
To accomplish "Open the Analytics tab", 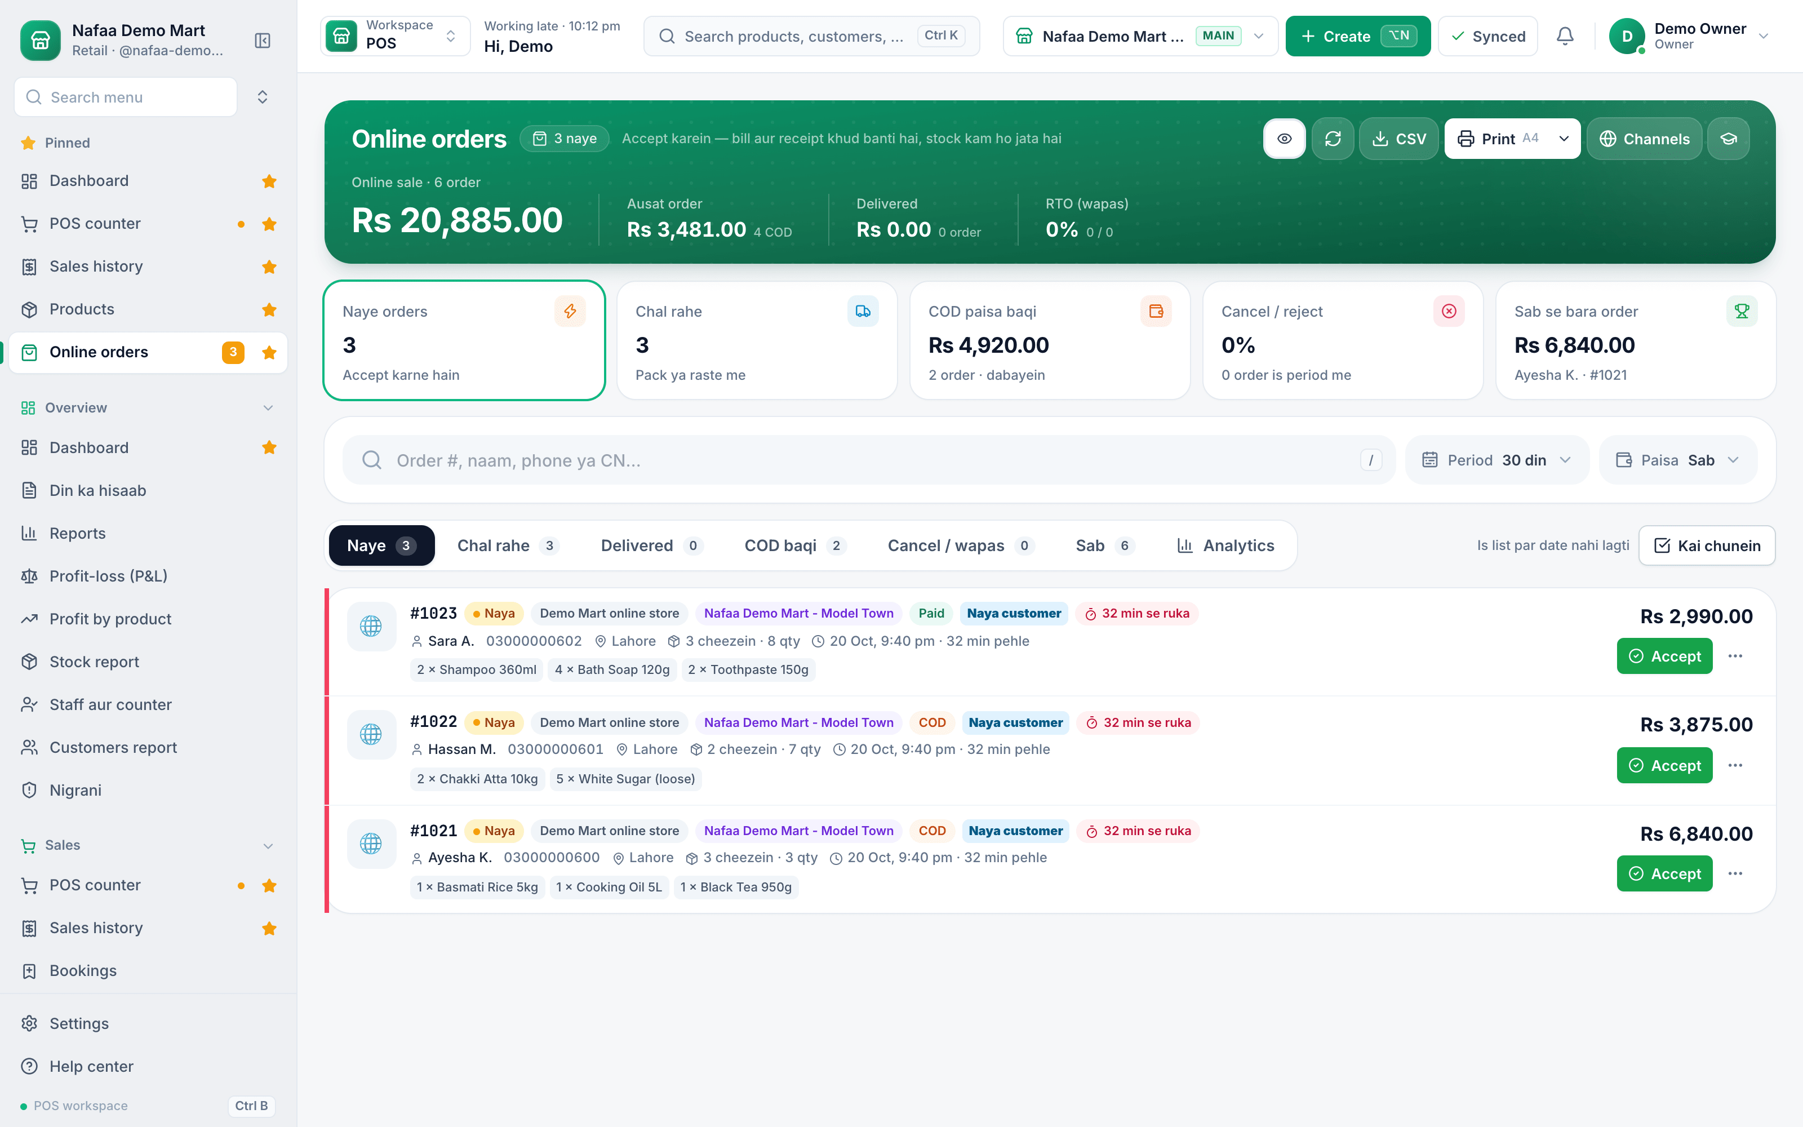I will 1225,545.
